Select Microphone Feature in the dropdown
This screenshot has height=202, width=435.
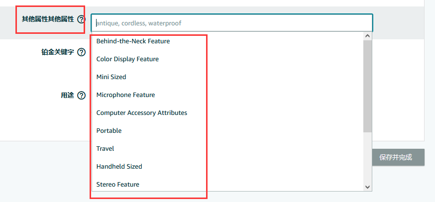(125, 95)
